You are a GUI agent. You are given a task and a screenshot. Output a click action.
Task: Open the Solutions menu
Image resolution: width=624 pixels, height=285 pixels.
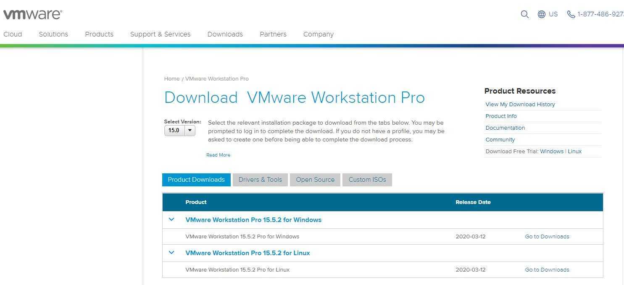coord(53,34)
